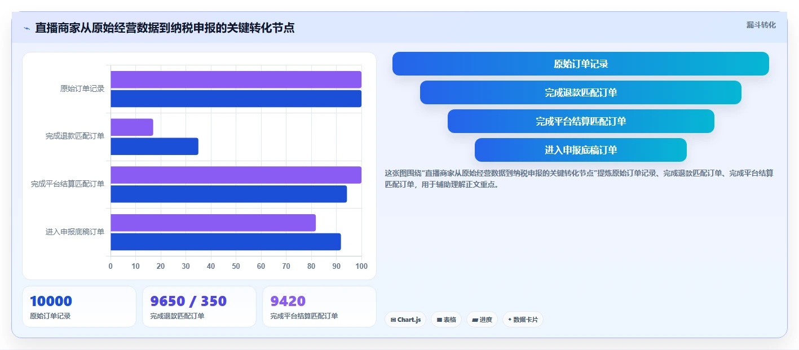Click the 表格 chip icon

click(x=439, y=320)
